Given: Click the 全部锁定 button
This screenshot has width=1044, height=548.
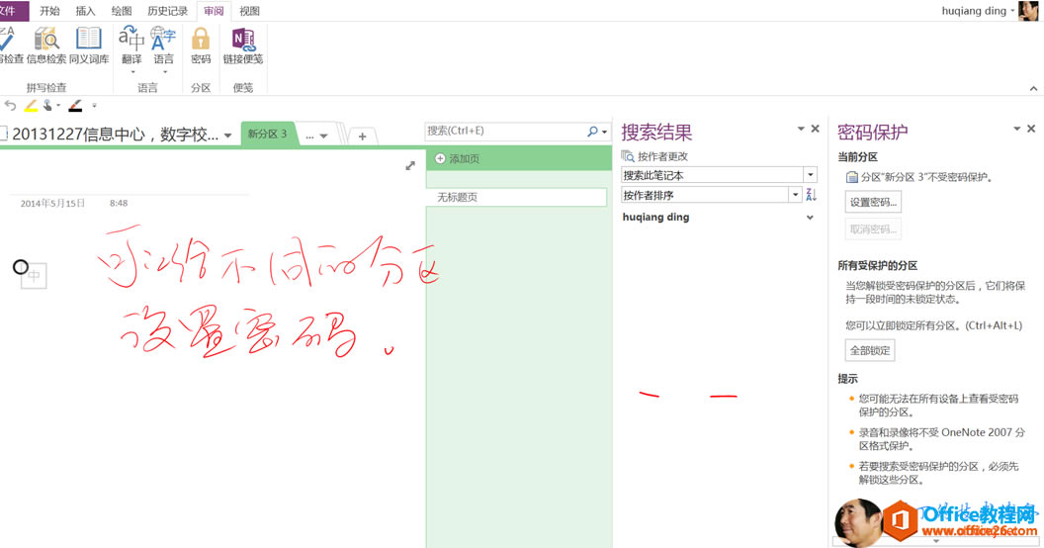Looking at the screenshot, I should click(x=870, y=350).
